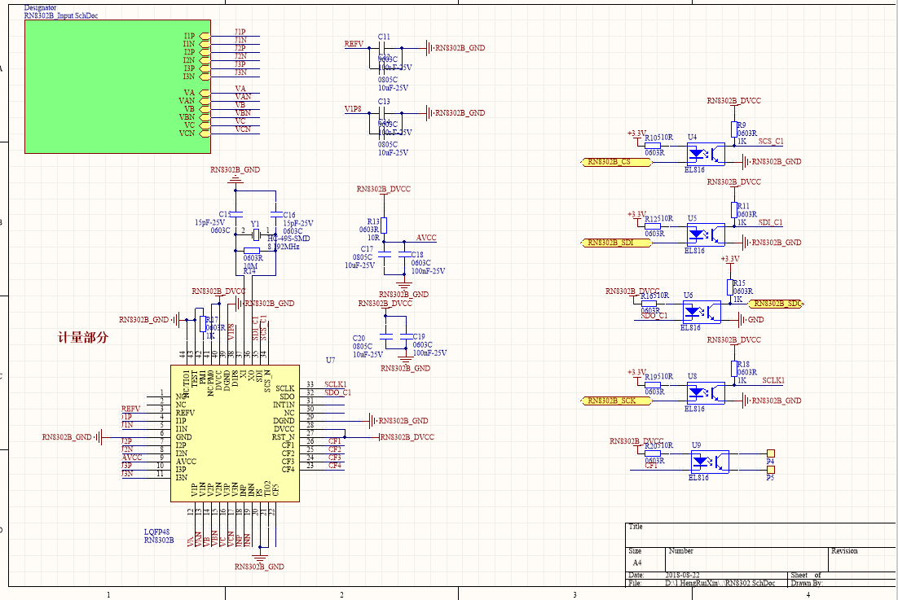Select the SDI_C1 net label near R11
Screen dimensions: 898x600
click(770, 222)
